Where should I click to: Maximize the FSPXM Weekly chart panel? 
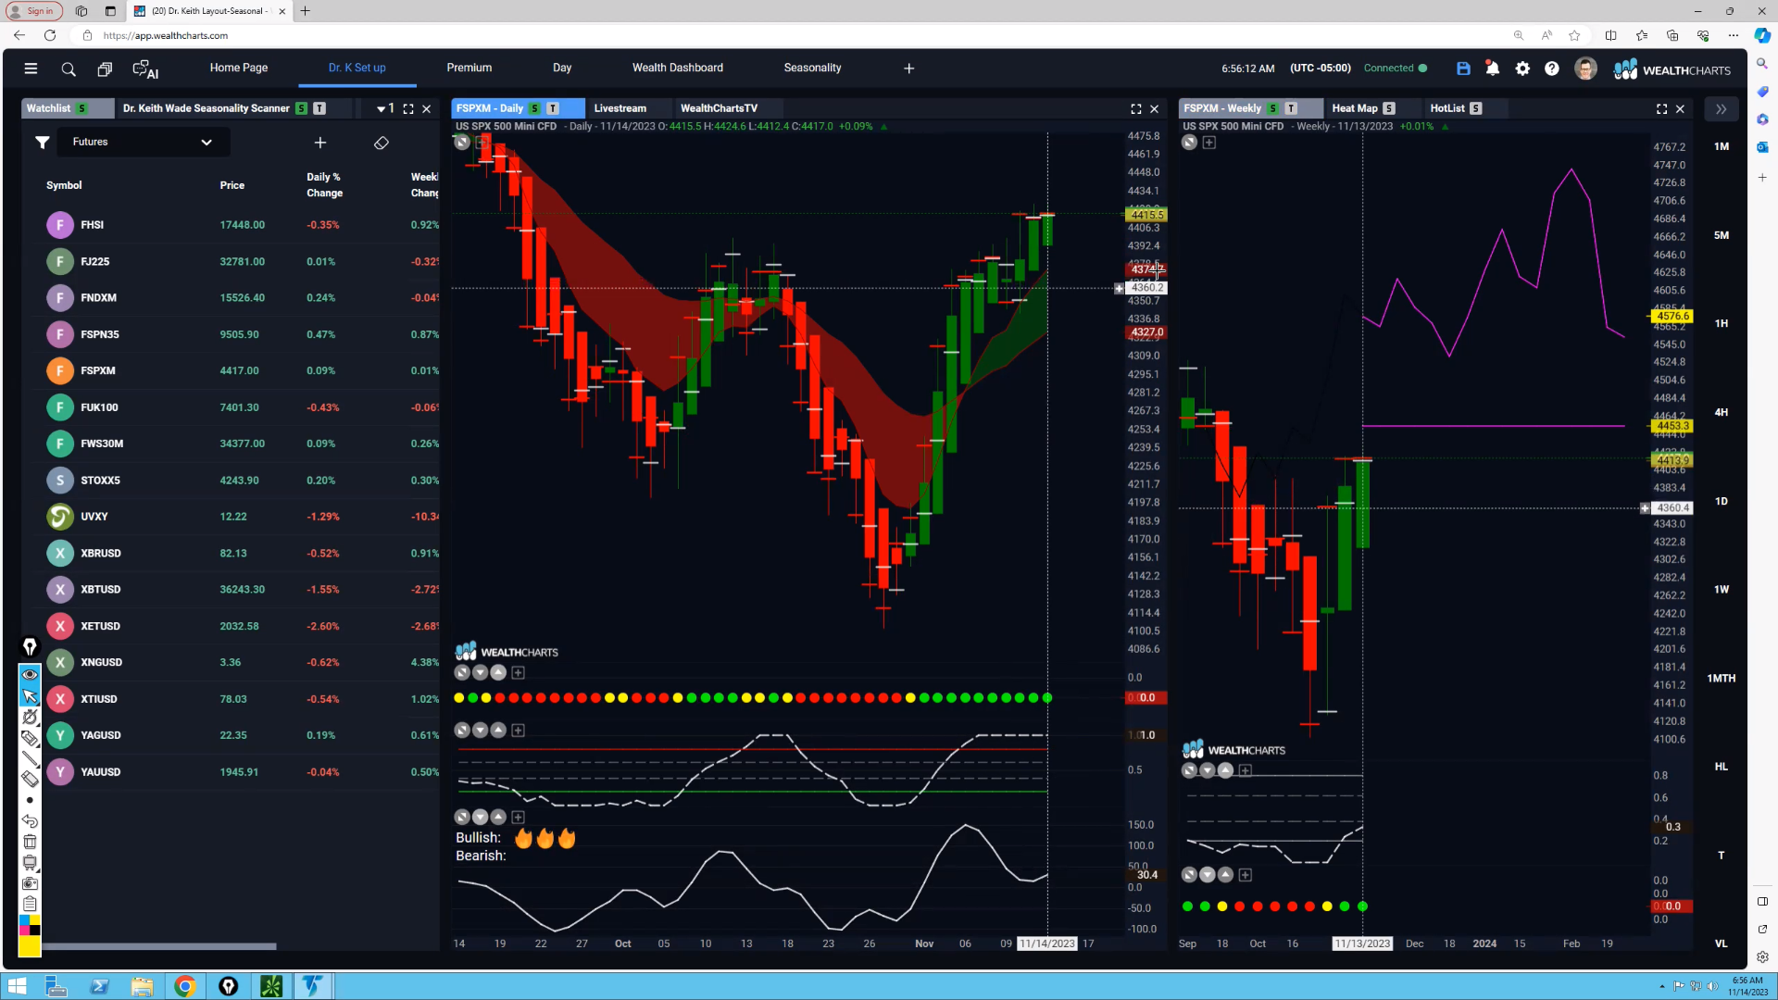click(1662, 108)
